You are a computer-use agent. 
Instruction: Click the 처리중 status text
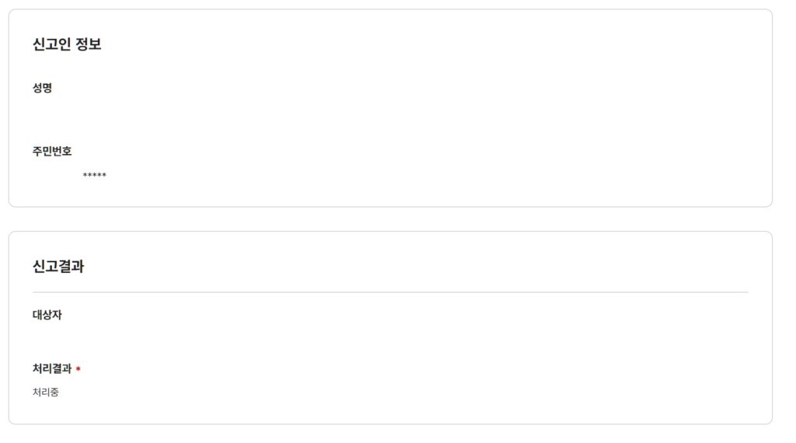[x=46, y=392]
